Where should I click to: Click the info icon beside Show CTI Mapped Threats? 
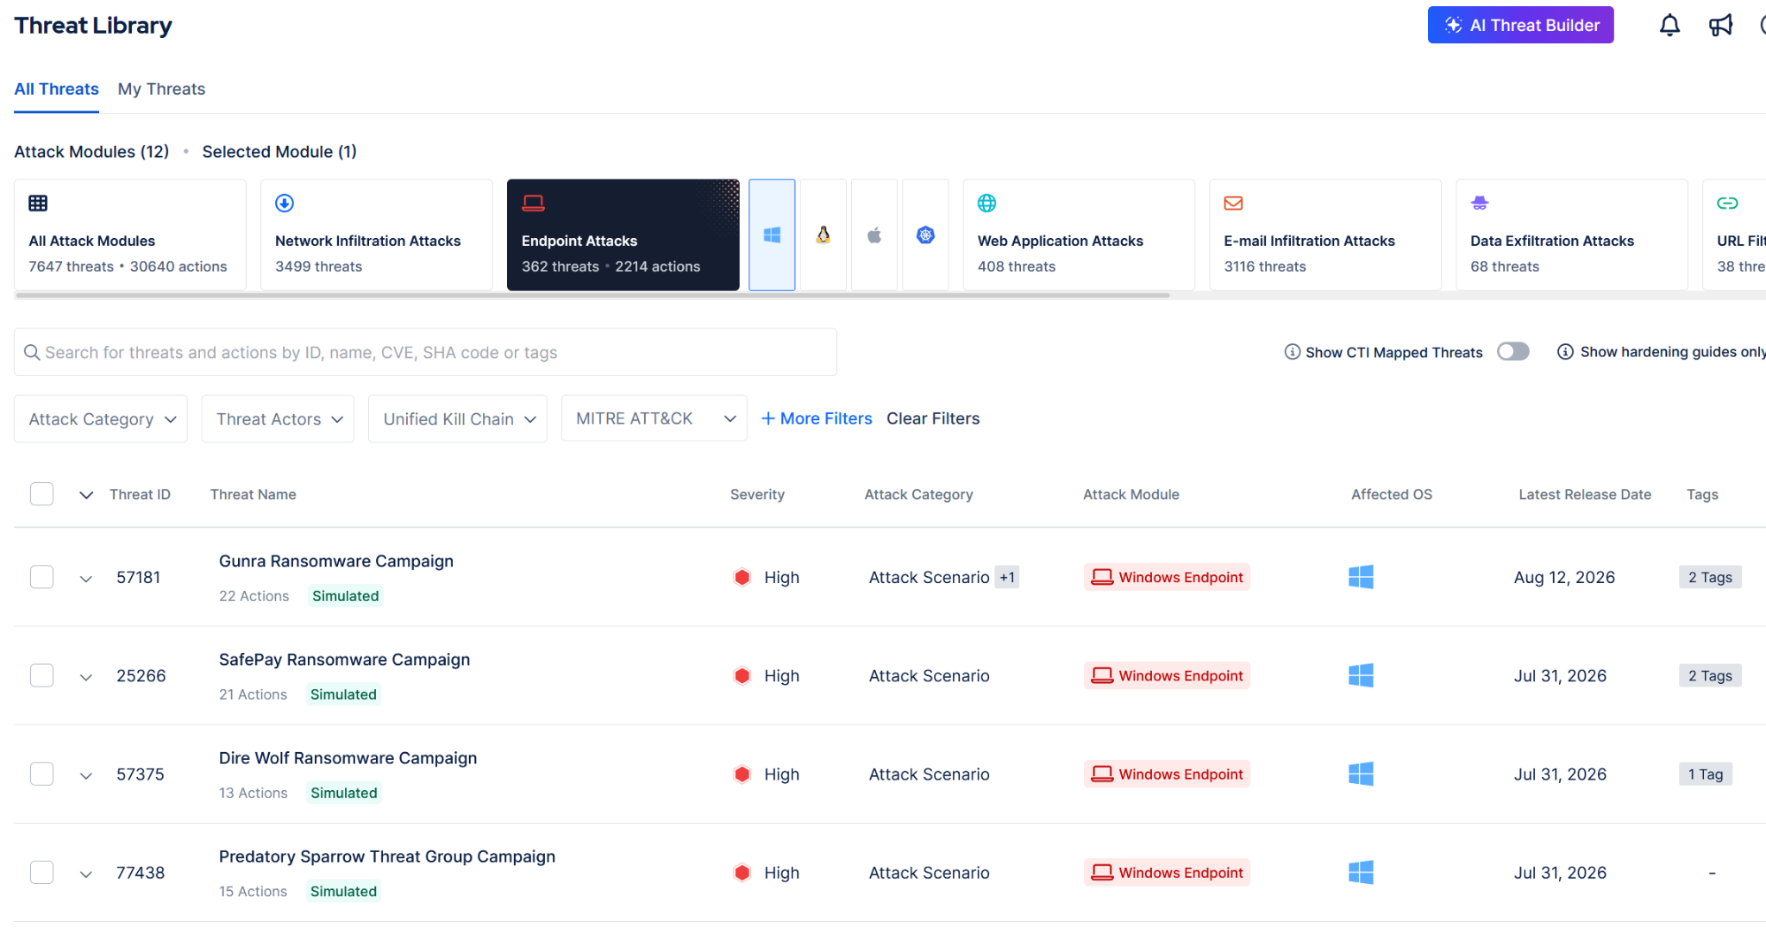[x=1292, y=352]
